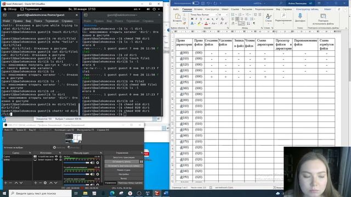The image size is (351, 197).
Task: Open File Explorer from the Windows taskbar
Action: (86, 193)
